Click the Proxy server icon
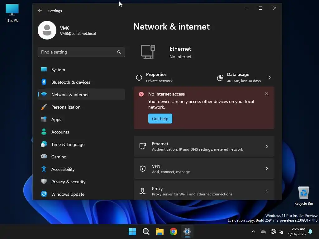Viewport: 319px width, 239px height. point(142,191)
